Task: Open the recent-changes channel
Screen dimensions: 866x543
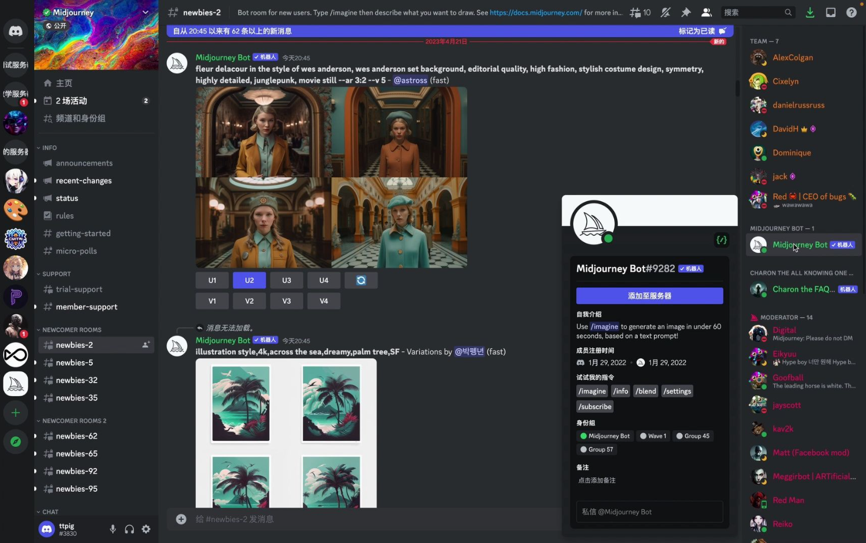Action: coord(96,181)
